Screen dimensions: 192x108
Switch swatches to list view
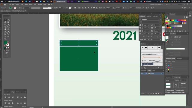pos(184,17)
